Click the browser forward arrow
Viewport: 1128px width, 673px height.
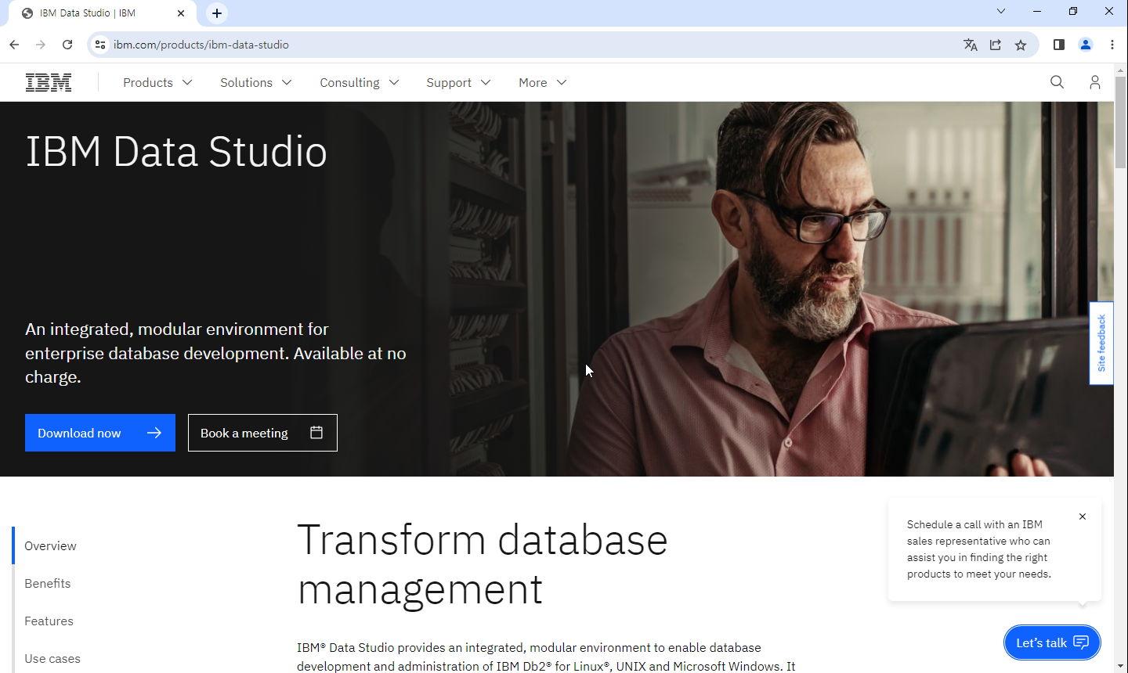click(41, 45)
